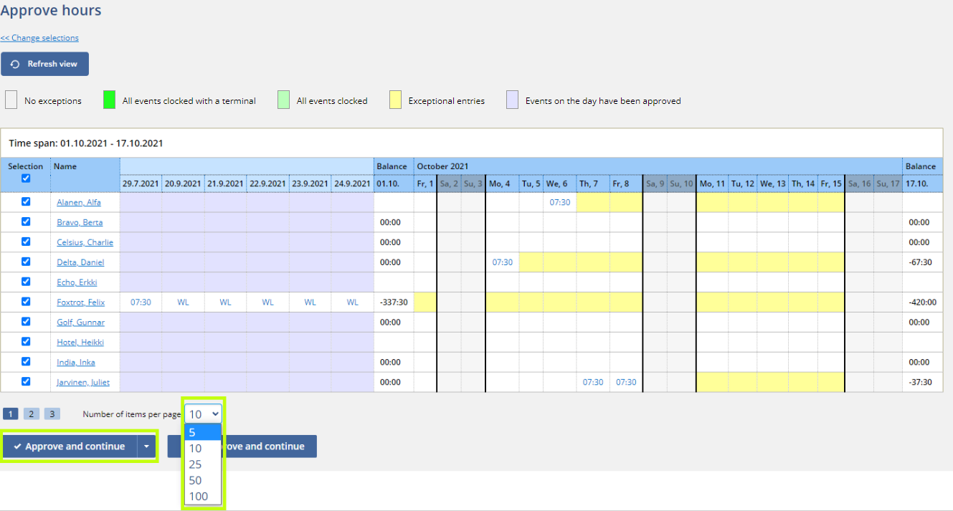The height and width of the screenshot is (511, 953).
Task: Click the yellow Exceptional entries color swatch
Action: click(395, 100)
